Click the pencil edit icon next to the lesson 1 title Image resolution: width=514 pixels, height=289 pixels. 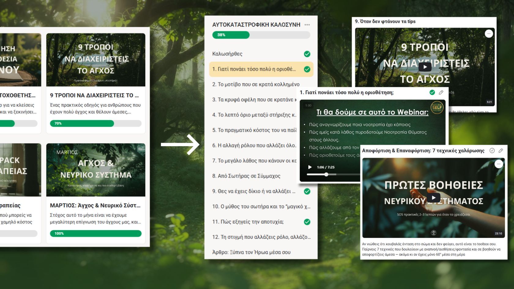[x=441, y=92]
